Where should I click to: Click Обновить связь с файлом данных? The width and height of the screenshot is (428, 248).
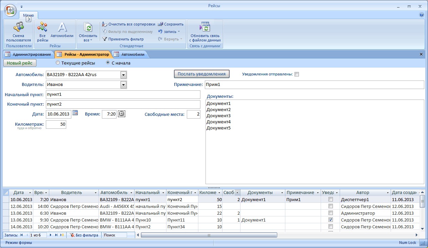(205, 27)
